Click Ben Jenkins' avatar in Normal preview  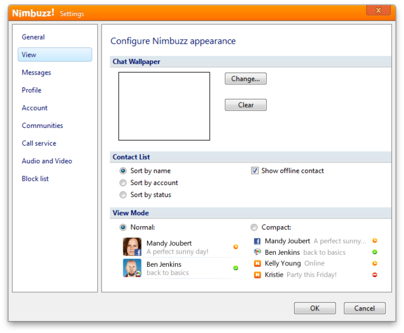point(132,268)
